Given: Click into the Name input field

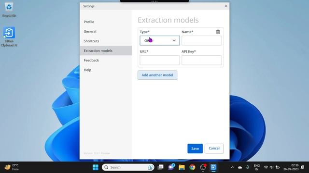Looking at the screenshot, I should coord(201,40).
